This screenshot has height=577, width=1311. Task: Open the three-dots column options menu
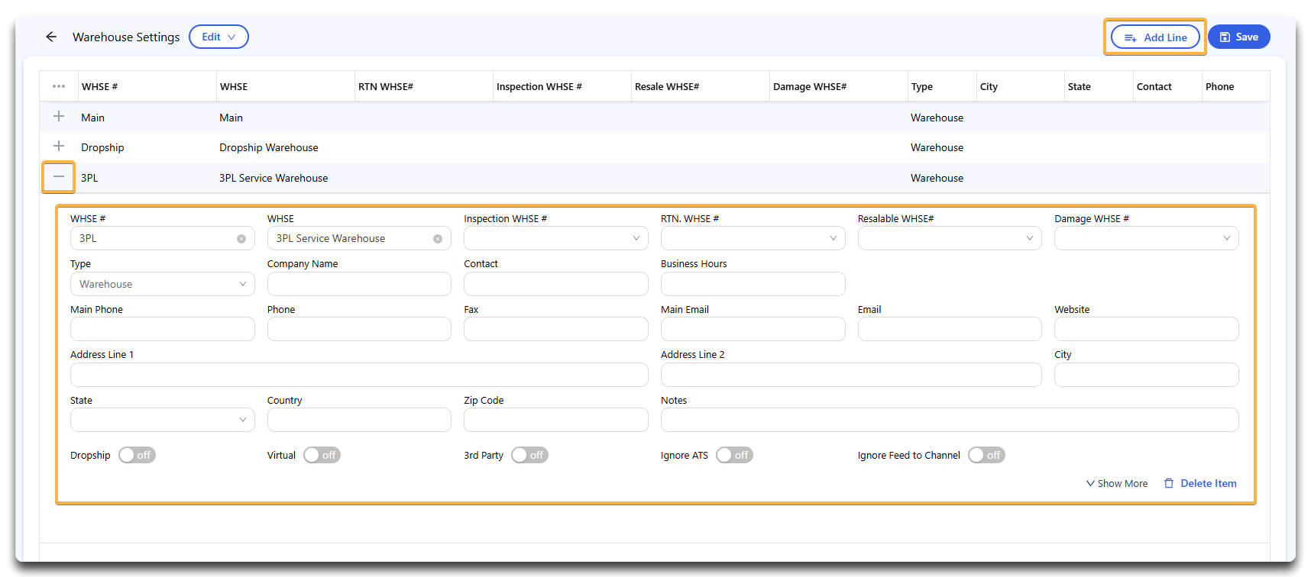59,86
